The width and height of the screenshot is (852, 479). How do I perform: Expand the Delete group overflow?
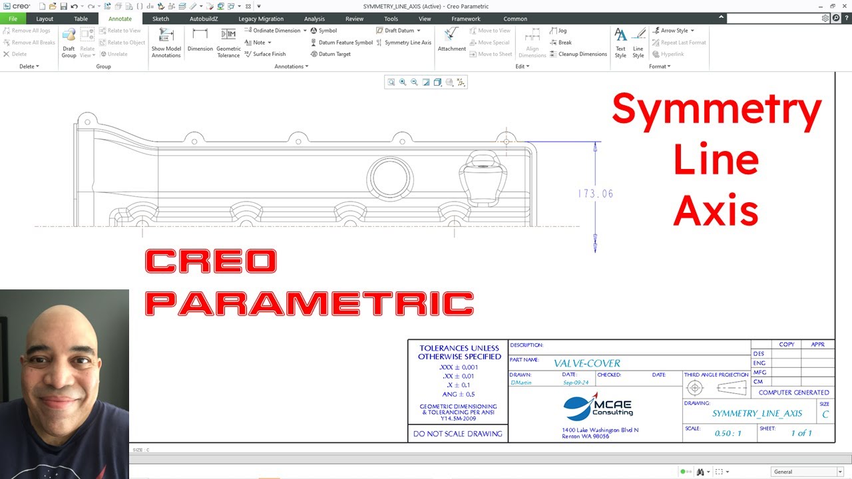(29, 67)
